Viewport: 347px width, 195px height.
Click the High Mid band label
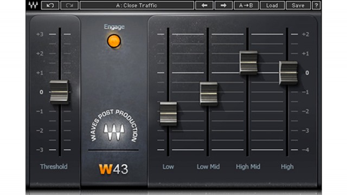tap(248, 167)
